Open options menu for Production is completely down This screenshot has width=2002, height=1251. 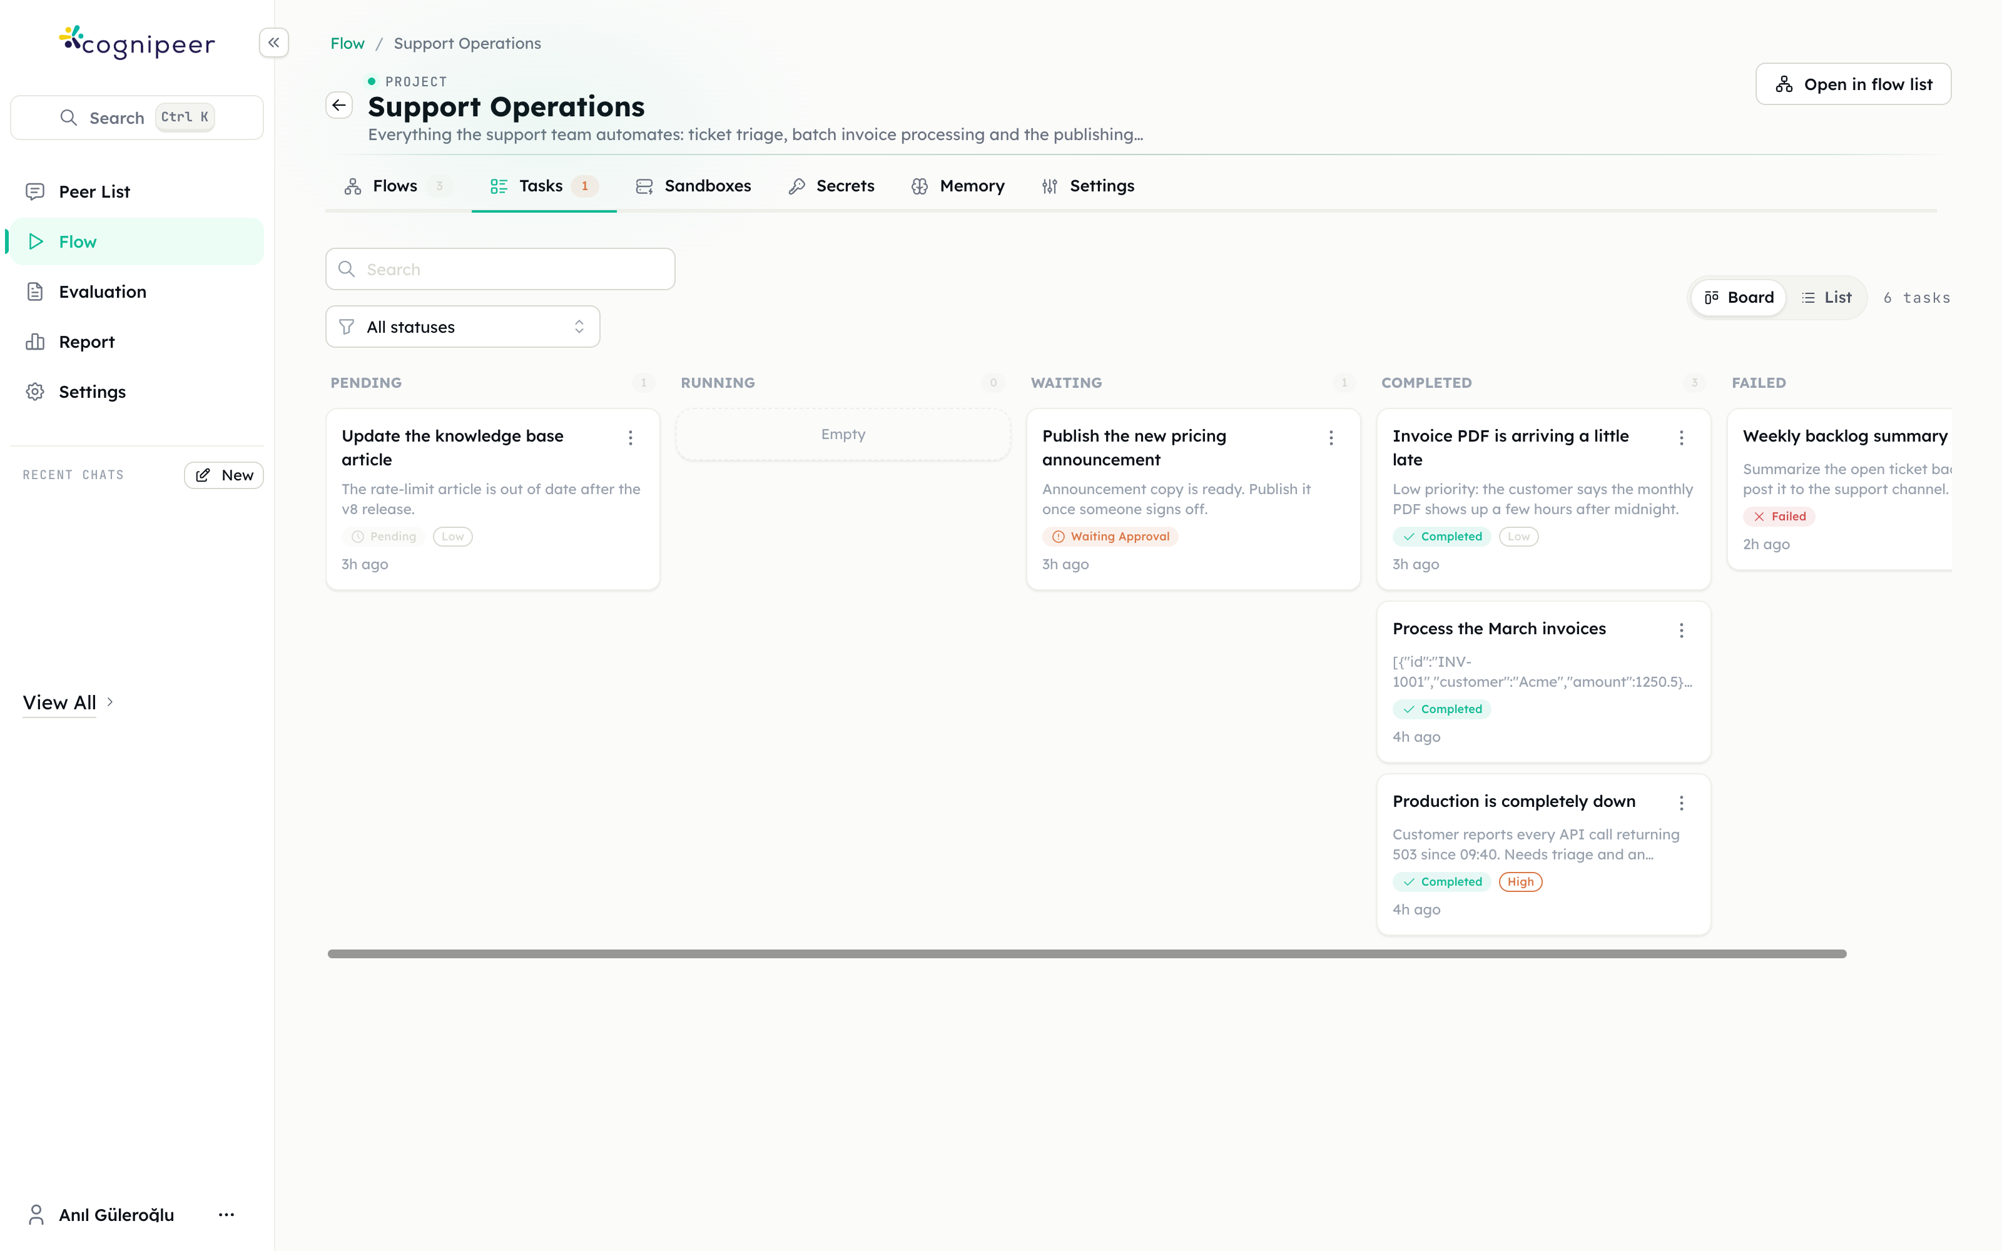pyautogui.click(x=1681, y=803)
